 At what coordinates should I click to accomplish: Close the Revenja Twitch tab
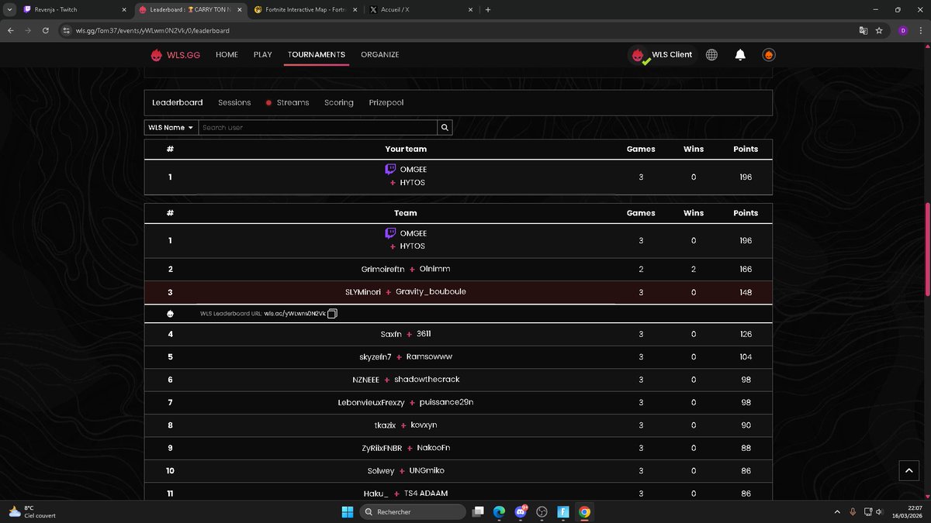(123, 9)
